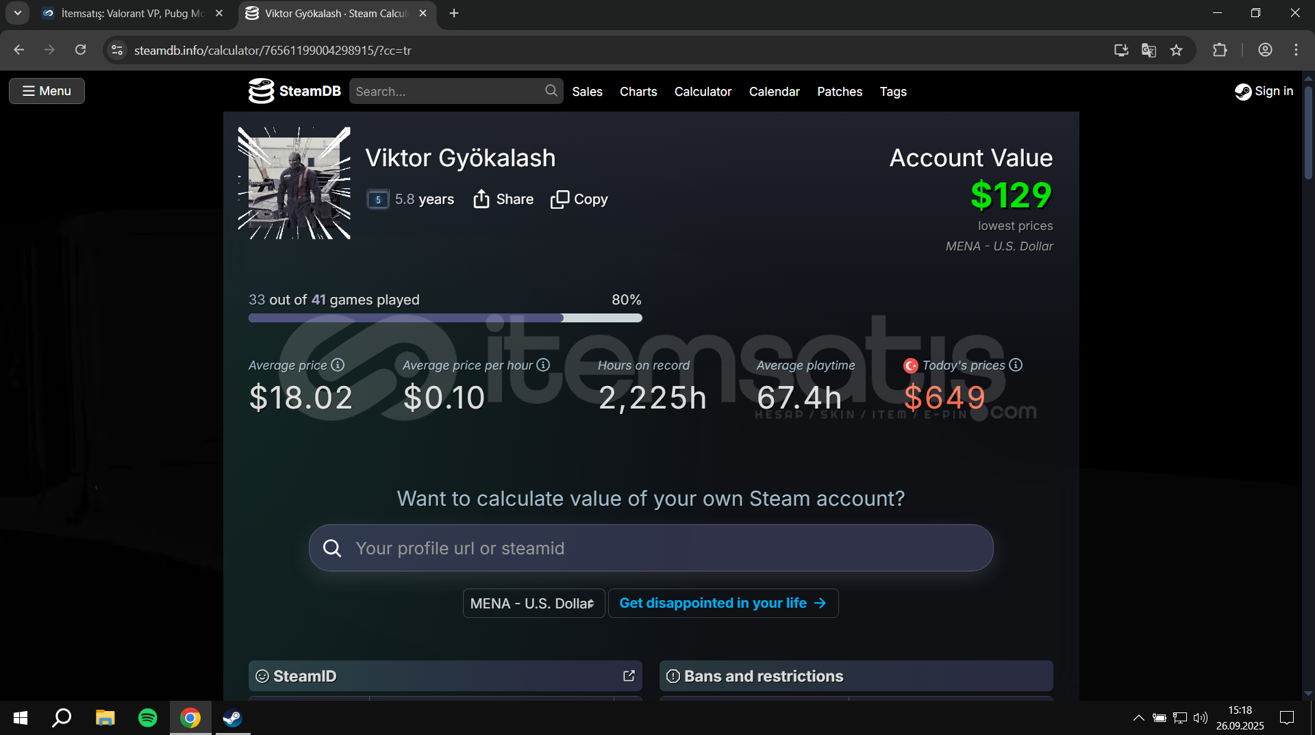Open File Explorer from the taskbar
Image resolution: width=1315 pixels, height=735 pixels.
pos(105,718)
